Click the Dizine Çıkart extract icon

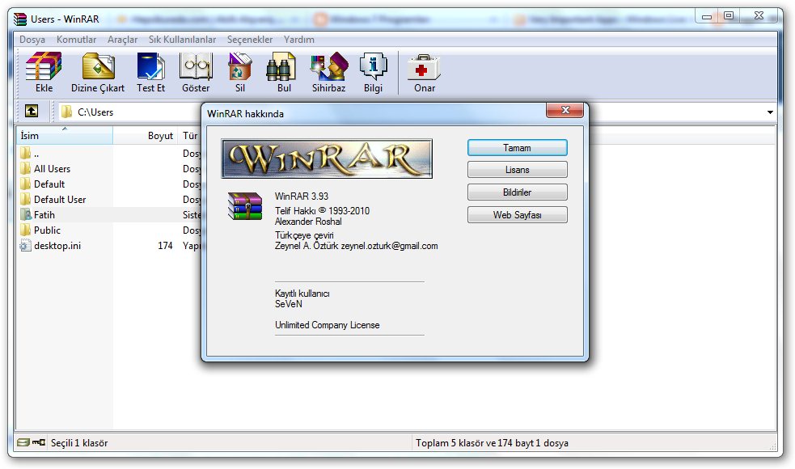tap(98, 67)
